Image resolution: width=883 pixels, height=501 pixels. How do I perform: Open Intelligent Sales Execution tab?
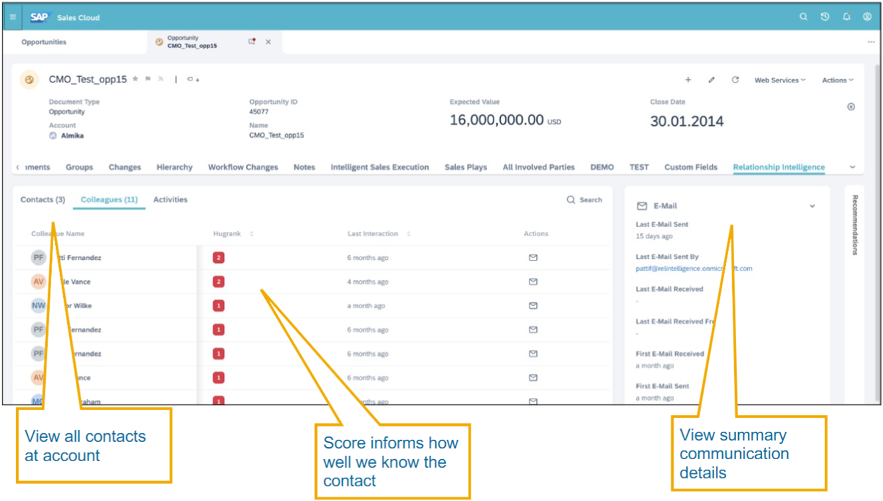(380, 167)
